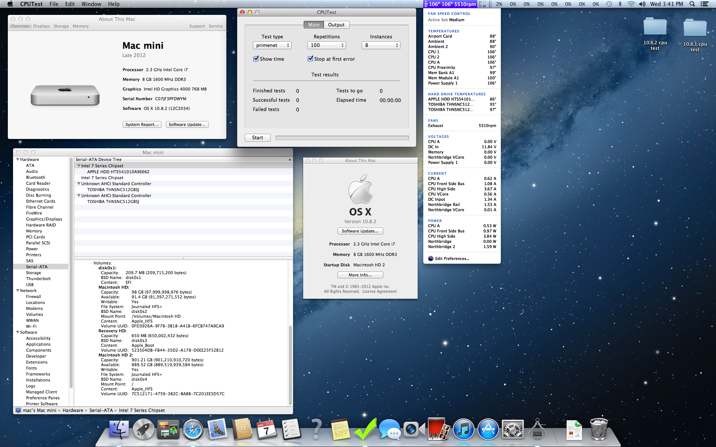Select Thunderbolt in the hardware sidebar
The image size is (716, 447).
[38, 279]
